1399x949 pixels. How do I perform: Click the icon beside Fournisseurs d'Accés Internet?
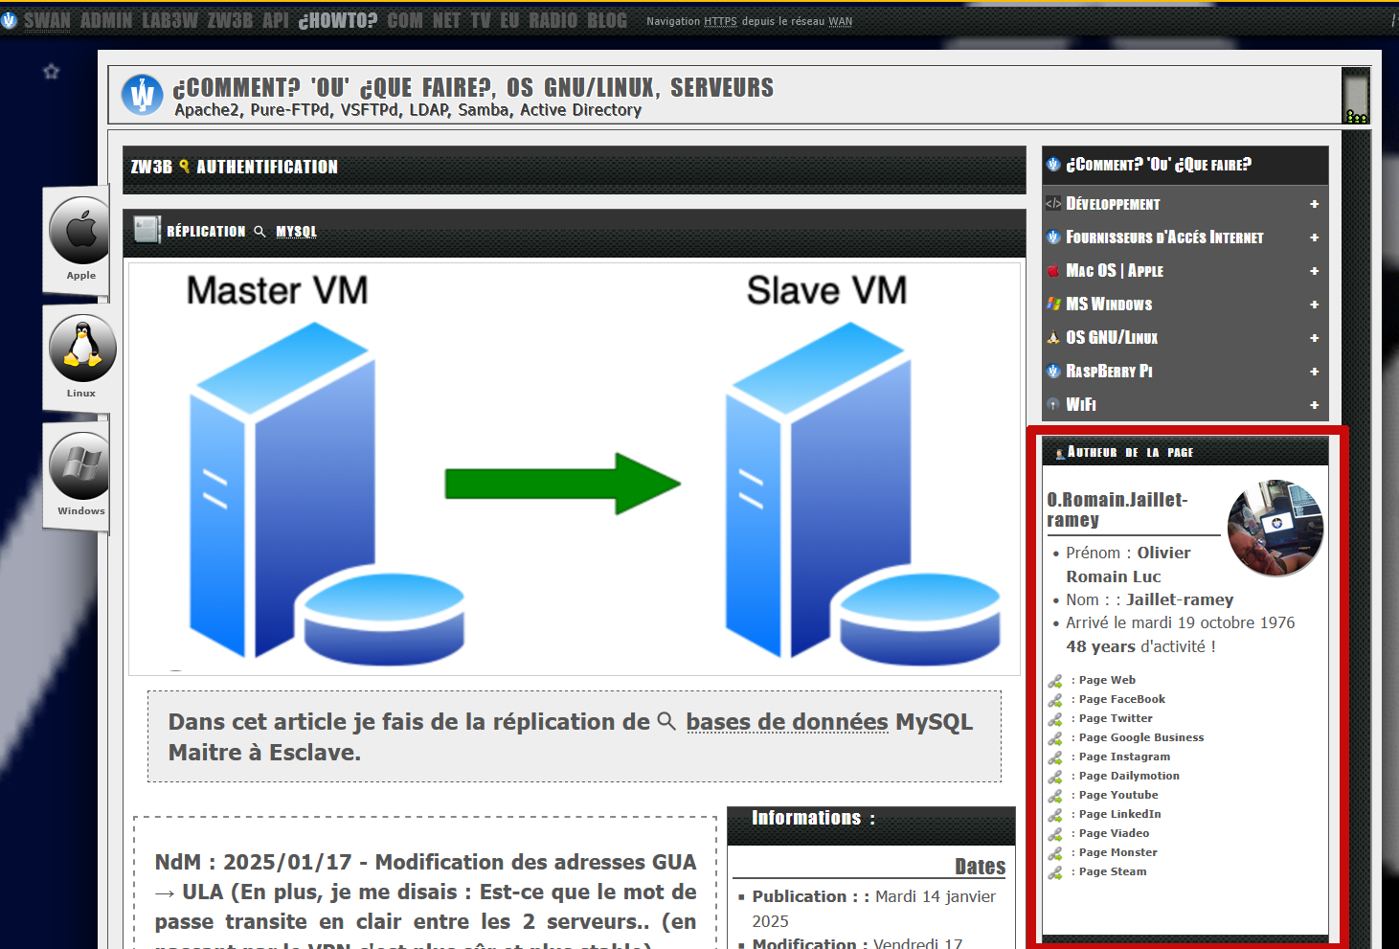[x=1053, y=237]
